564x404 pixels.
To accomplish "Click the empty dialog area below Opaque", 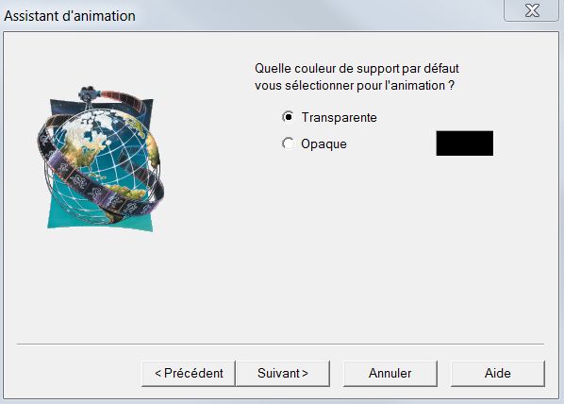I will pyautogui.click(x=359, y=244).
